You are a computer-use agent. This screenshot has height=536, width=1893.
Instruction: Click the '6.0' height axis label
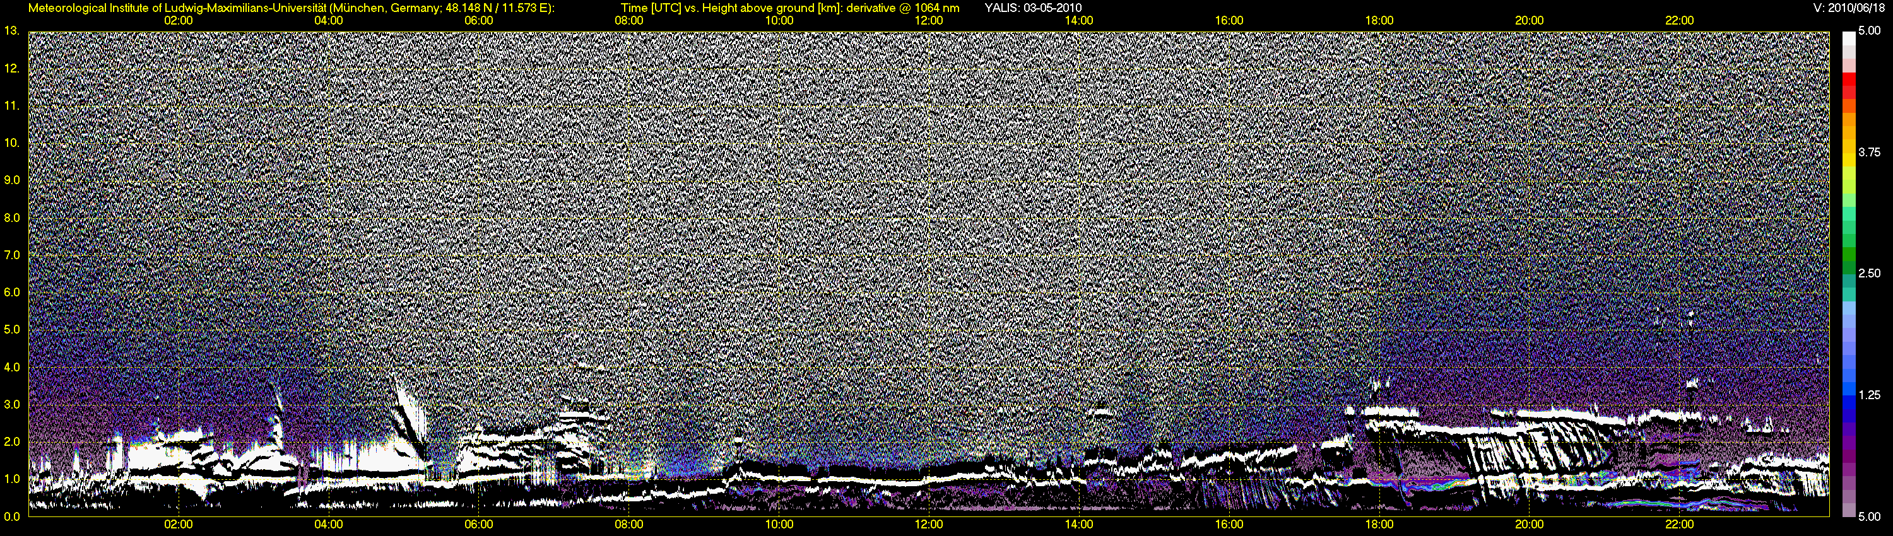tap(11, 292)
